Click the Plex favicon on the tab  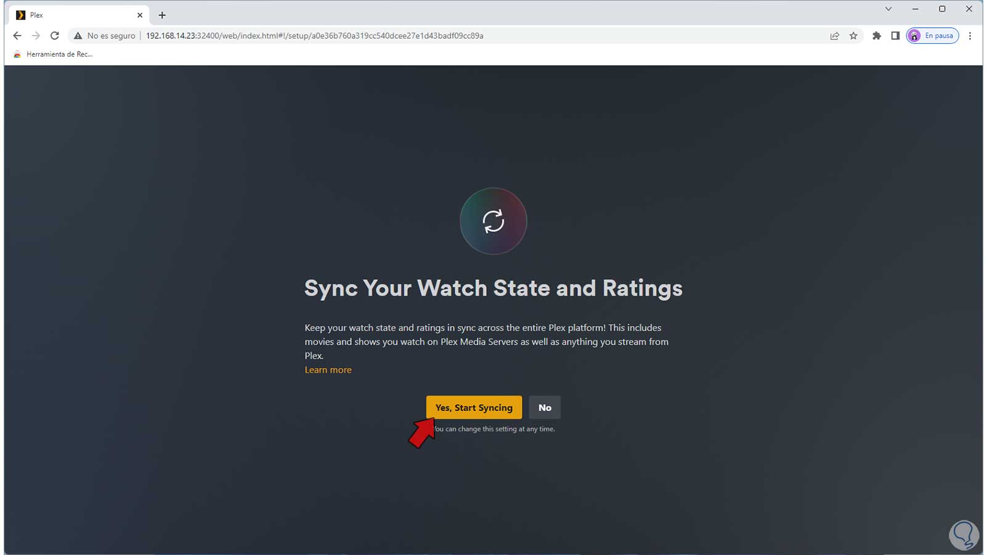click(x=21, y=15)
